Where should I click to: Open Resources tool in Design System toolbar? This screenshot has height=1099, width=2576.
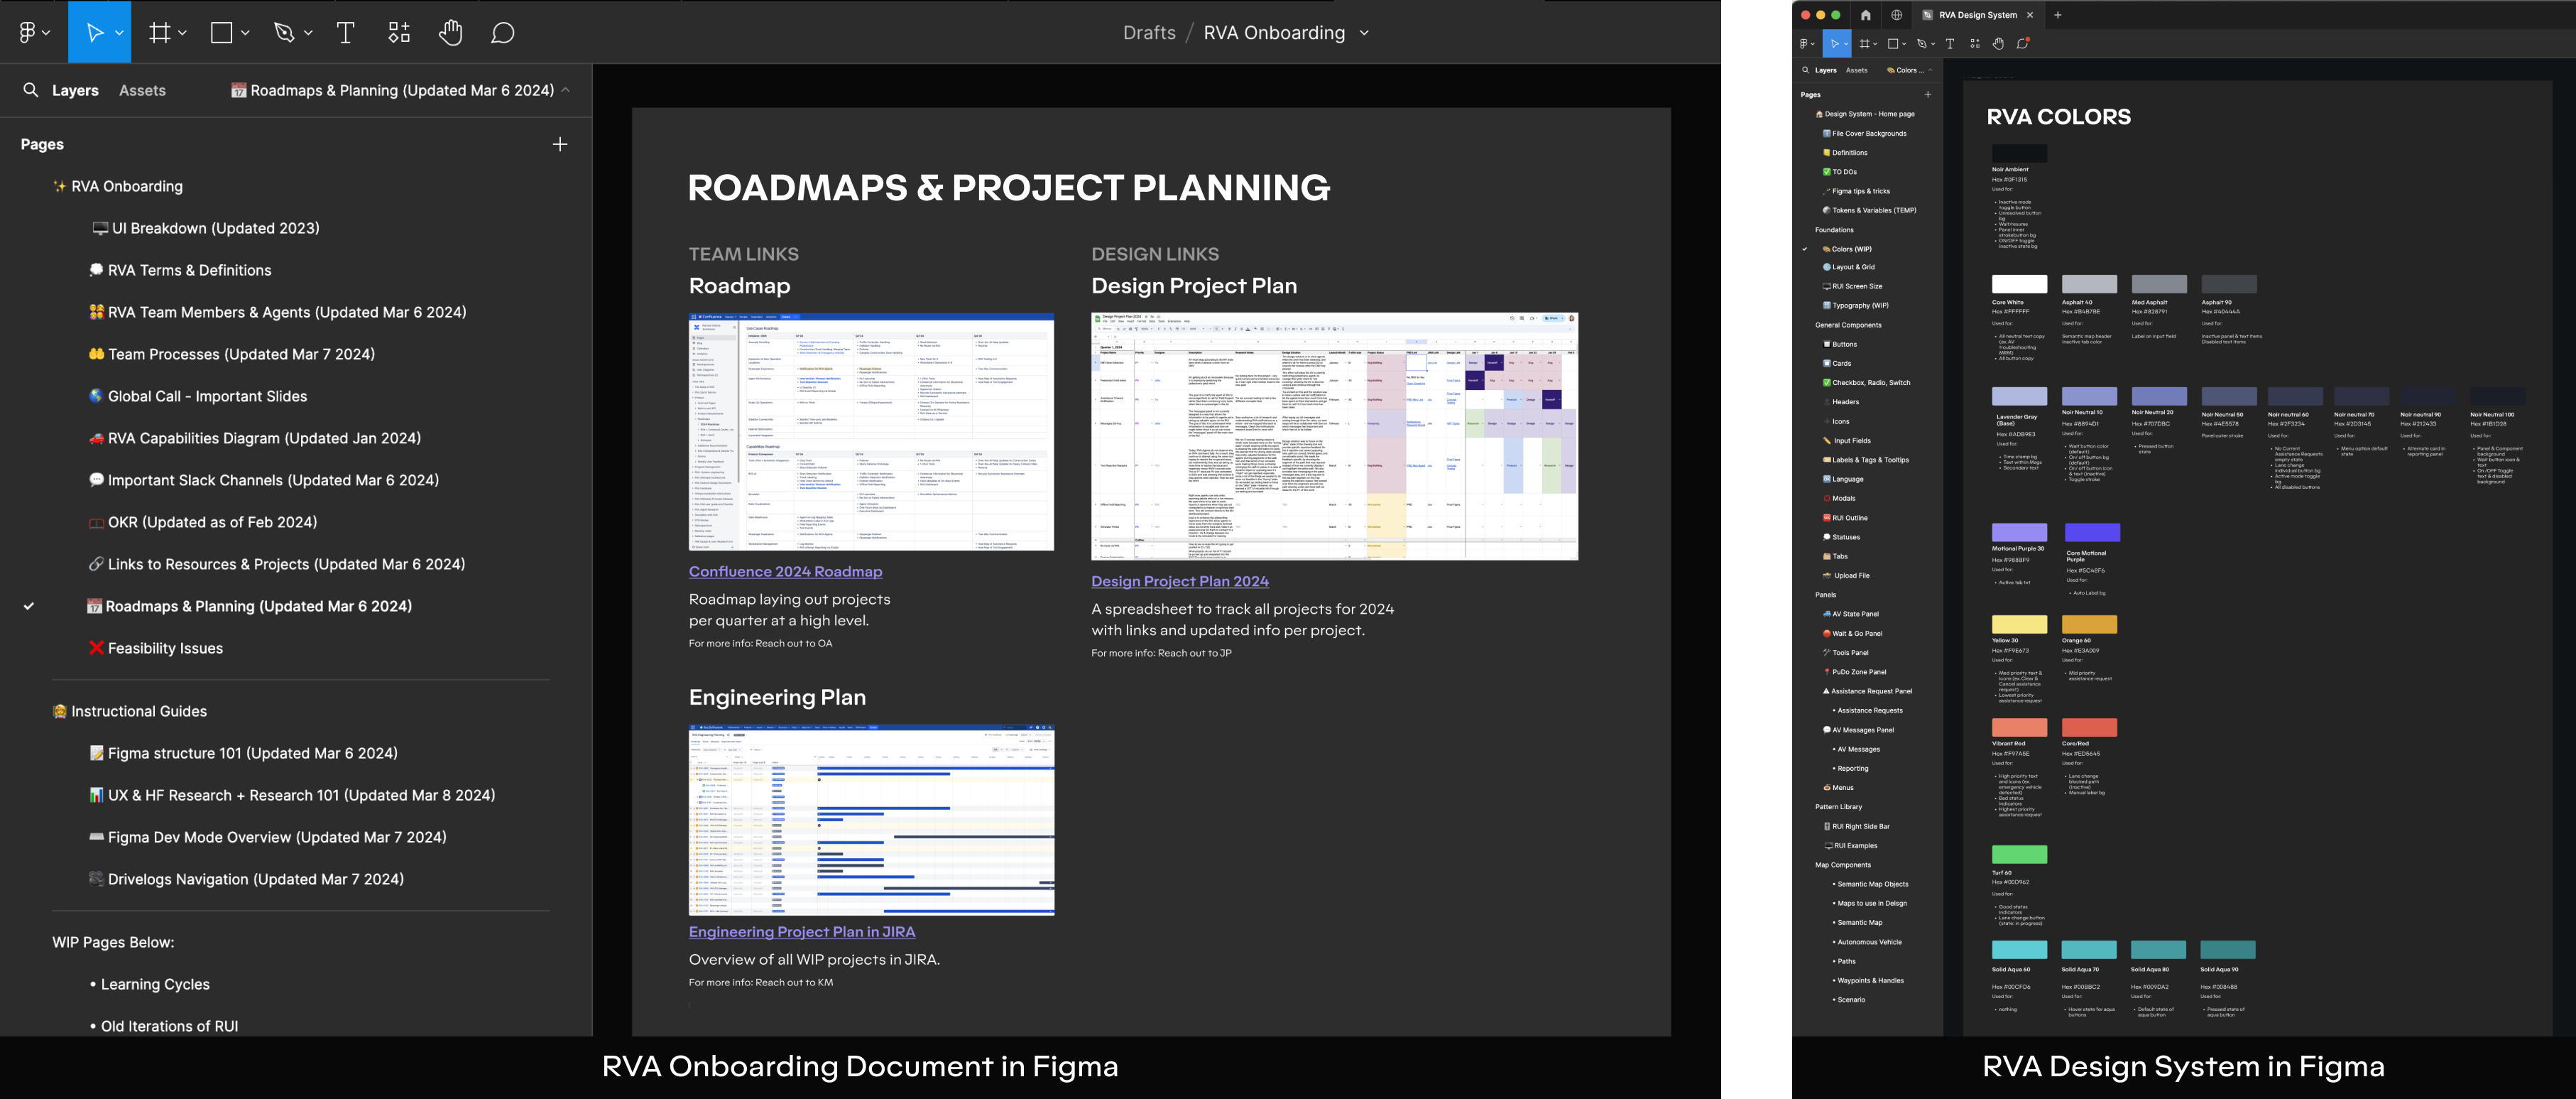[1974, 44]
